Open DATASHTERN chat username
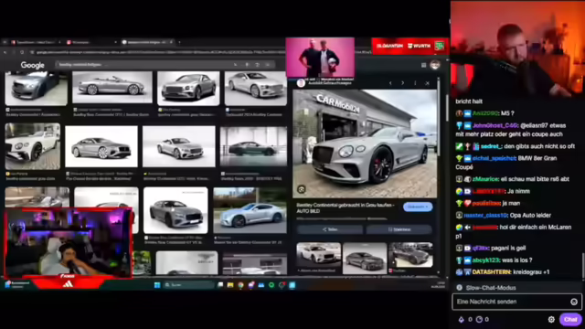Viewport: 585px width, 329px height. 492,272
